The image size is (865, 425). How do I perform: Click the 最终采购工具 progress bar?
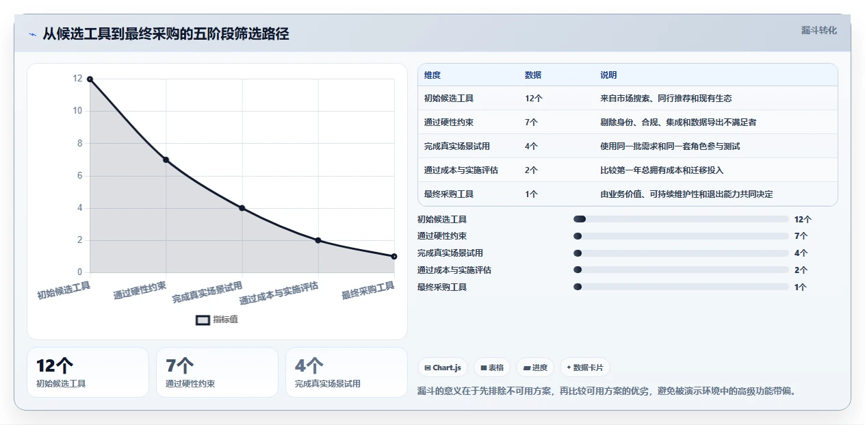(681, 287)
